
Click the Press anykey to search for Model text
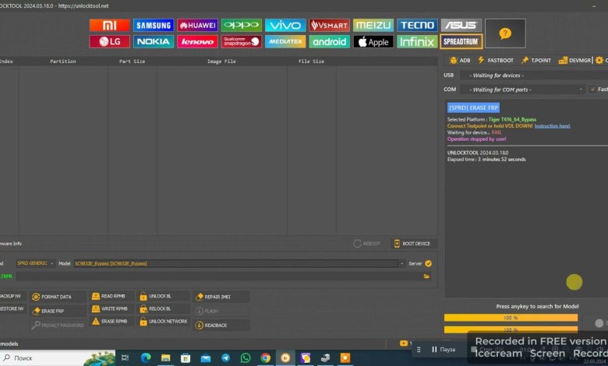[x=537, y=306]
